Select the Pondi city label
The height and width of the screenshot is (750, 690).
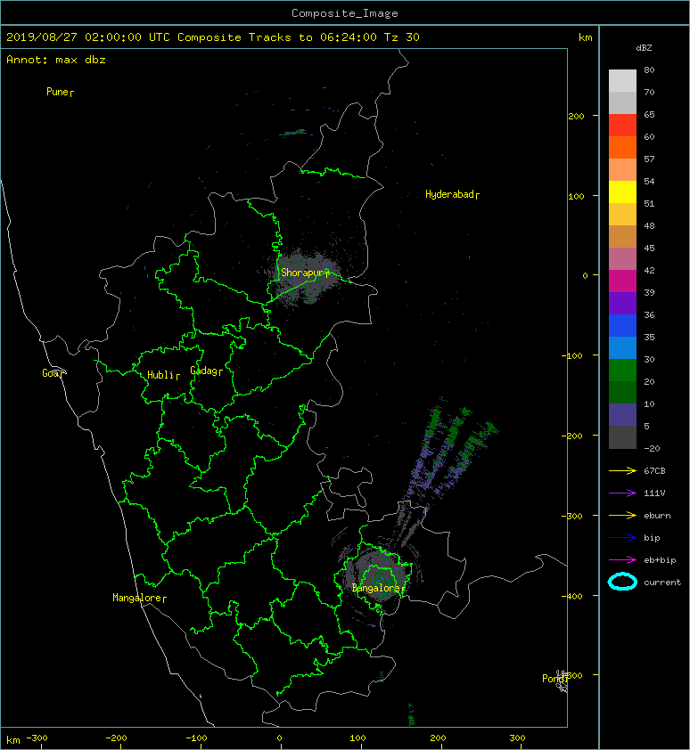(x=554, y=679)
